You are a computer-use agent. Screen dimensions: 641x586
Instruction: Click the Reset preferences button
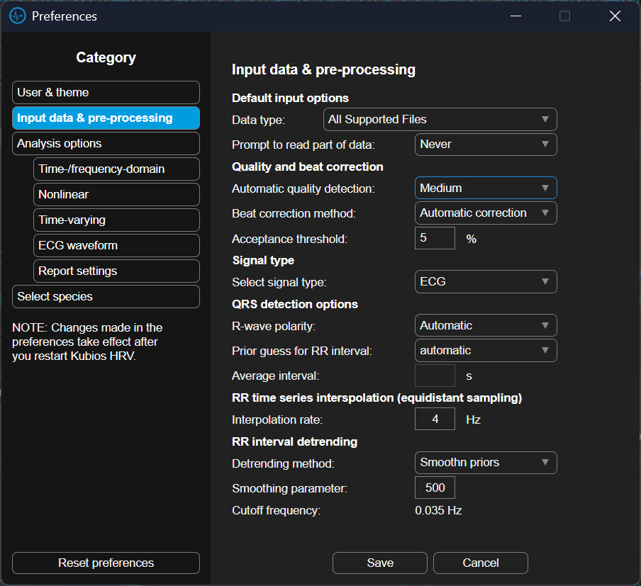click(106, 563)
